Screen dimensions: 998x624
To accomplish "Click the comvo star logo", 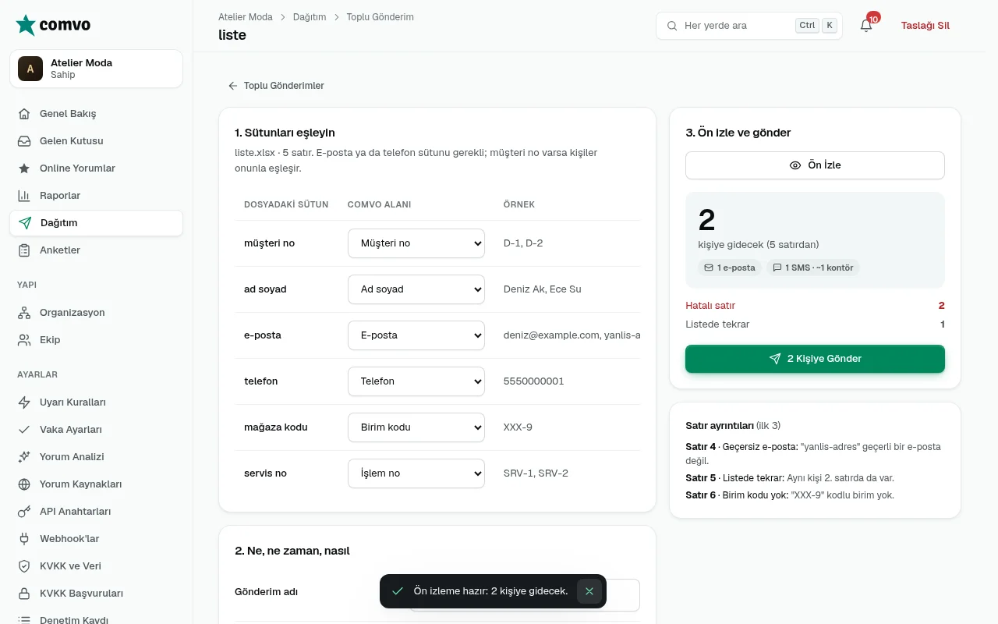I will click(x=26, y=25).
